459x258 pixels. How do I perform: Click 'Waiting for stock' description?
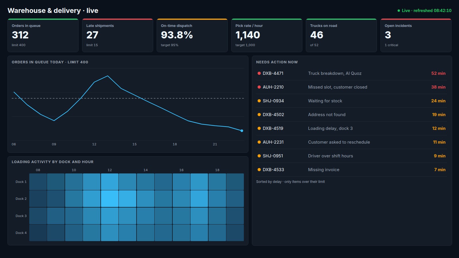325,101
